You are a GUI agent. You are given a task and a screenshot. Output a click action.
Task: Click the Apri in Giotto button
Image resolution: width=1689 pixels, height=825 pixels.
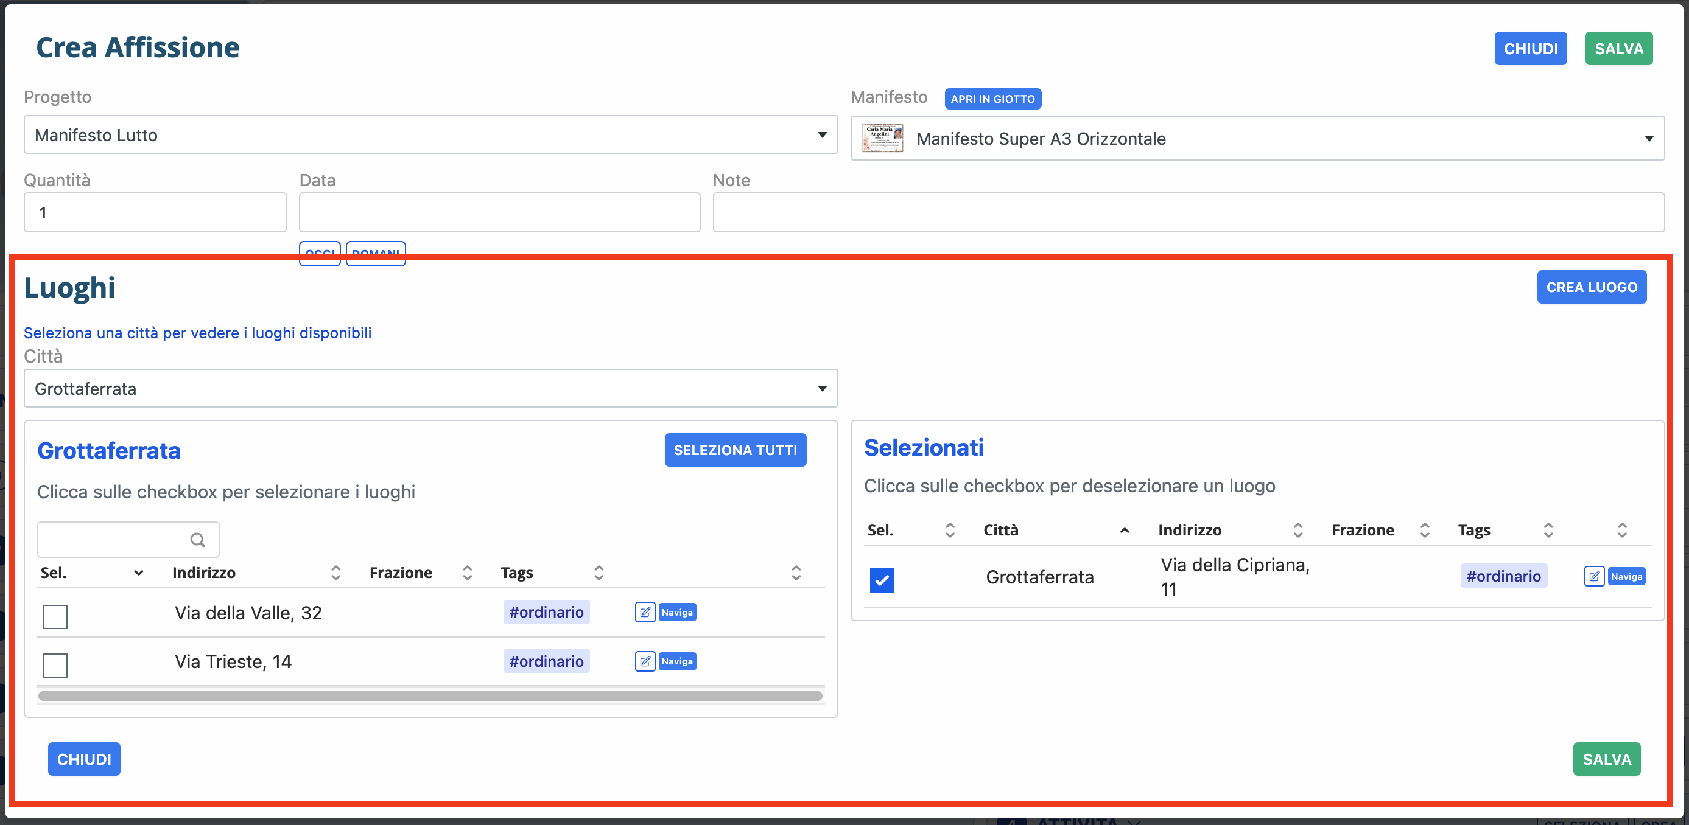click(x=992, y=99)
